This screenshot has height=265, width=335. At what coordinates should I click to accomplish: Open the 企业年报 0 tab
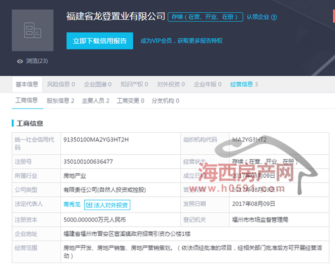pos(208,85)
